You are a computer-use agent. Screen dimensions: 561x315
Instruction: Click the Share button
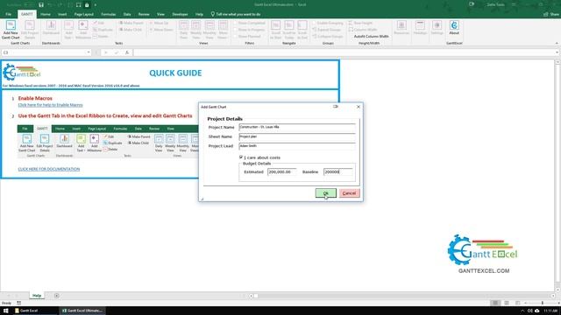point(551,14)
